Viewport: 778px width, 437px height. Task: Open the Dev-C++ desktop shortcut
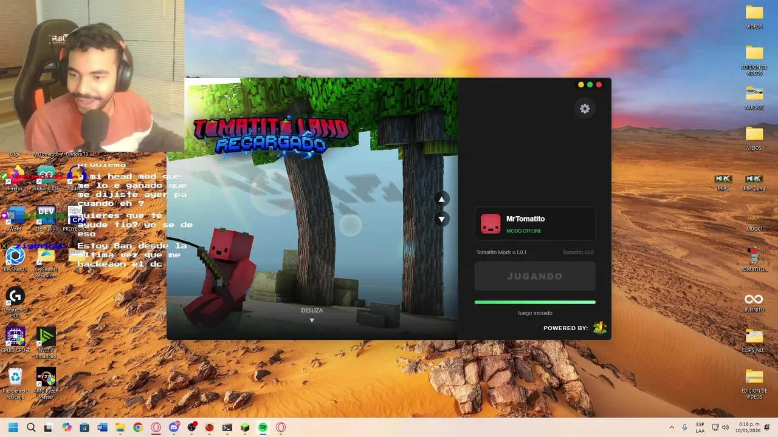[x=46, y=219]
